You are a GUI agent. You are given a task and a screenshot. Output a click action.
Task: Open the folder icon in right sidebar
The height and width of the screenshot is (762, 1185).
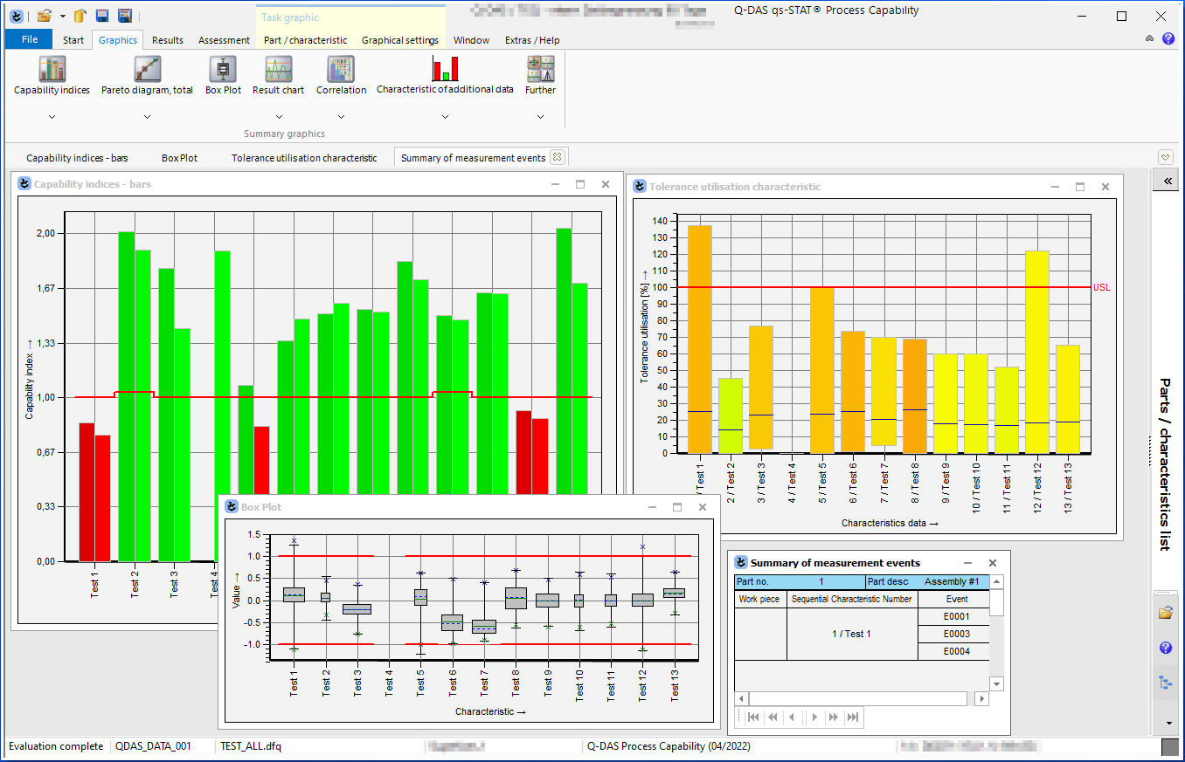[1165, 613]
